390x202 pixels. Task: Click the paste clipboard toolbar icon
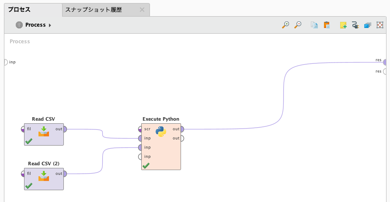tap(327, 25)
